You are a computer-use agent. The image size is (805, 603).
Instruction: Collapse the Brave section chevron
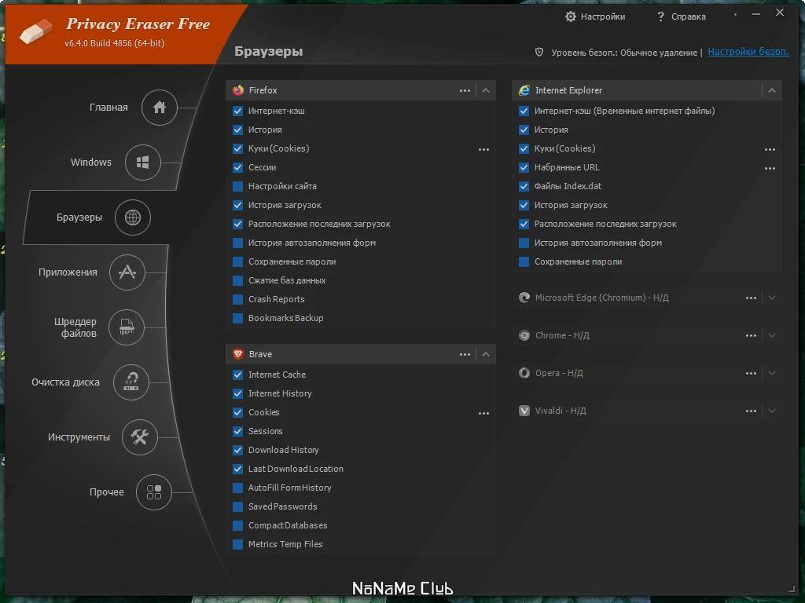486,354
